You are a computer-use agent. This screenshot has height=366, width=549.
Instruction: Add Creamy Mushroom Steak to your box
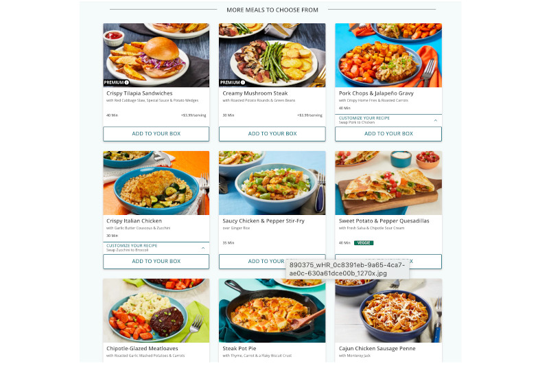pyautogui.click(x=272, y=134)
